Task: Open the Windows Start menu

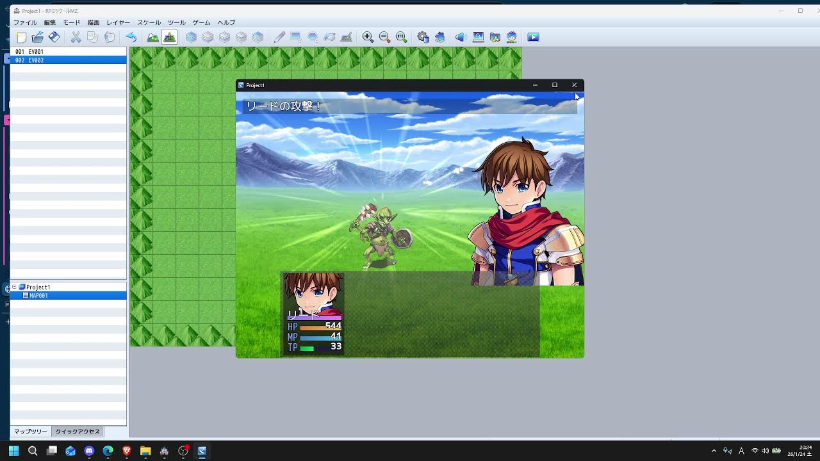Action: coord(14,451)
